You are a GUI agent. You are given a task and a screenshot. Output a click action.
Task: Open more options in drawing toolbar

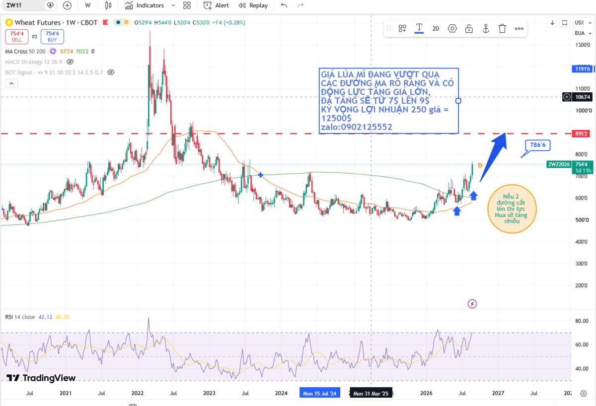(519, 28)
